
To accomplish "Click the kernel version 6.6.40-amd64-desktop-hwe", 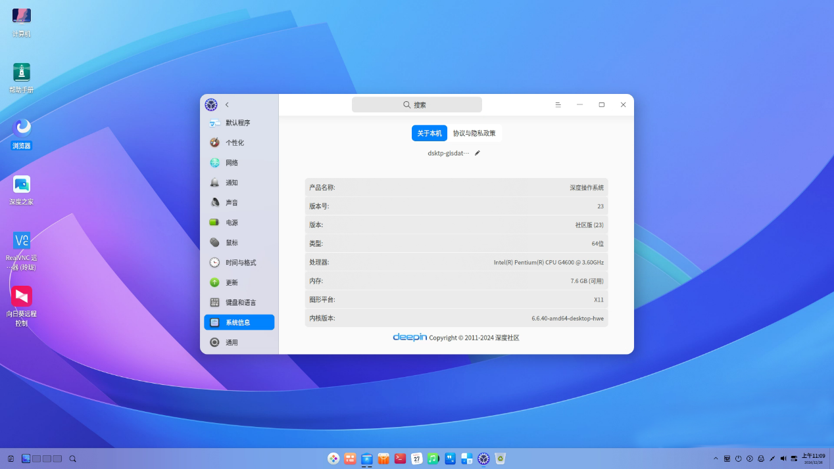I will (568, 319).
